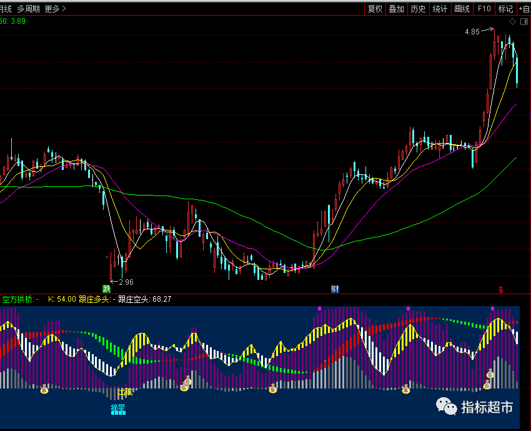
Task: Expand the 更多 period options
Action: coord(55,9)
